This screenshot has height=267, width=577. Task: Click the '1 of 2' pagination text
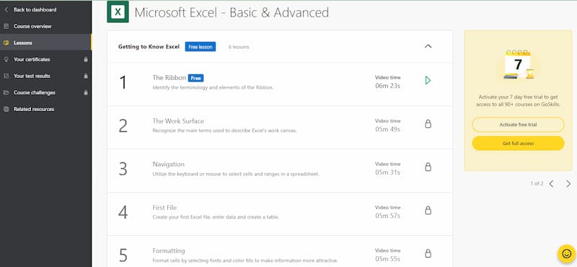537,183
